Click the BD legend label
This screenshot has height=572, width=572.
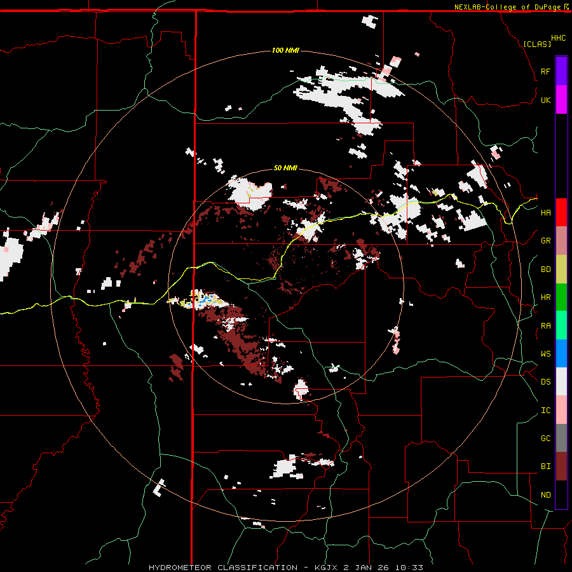545,269
